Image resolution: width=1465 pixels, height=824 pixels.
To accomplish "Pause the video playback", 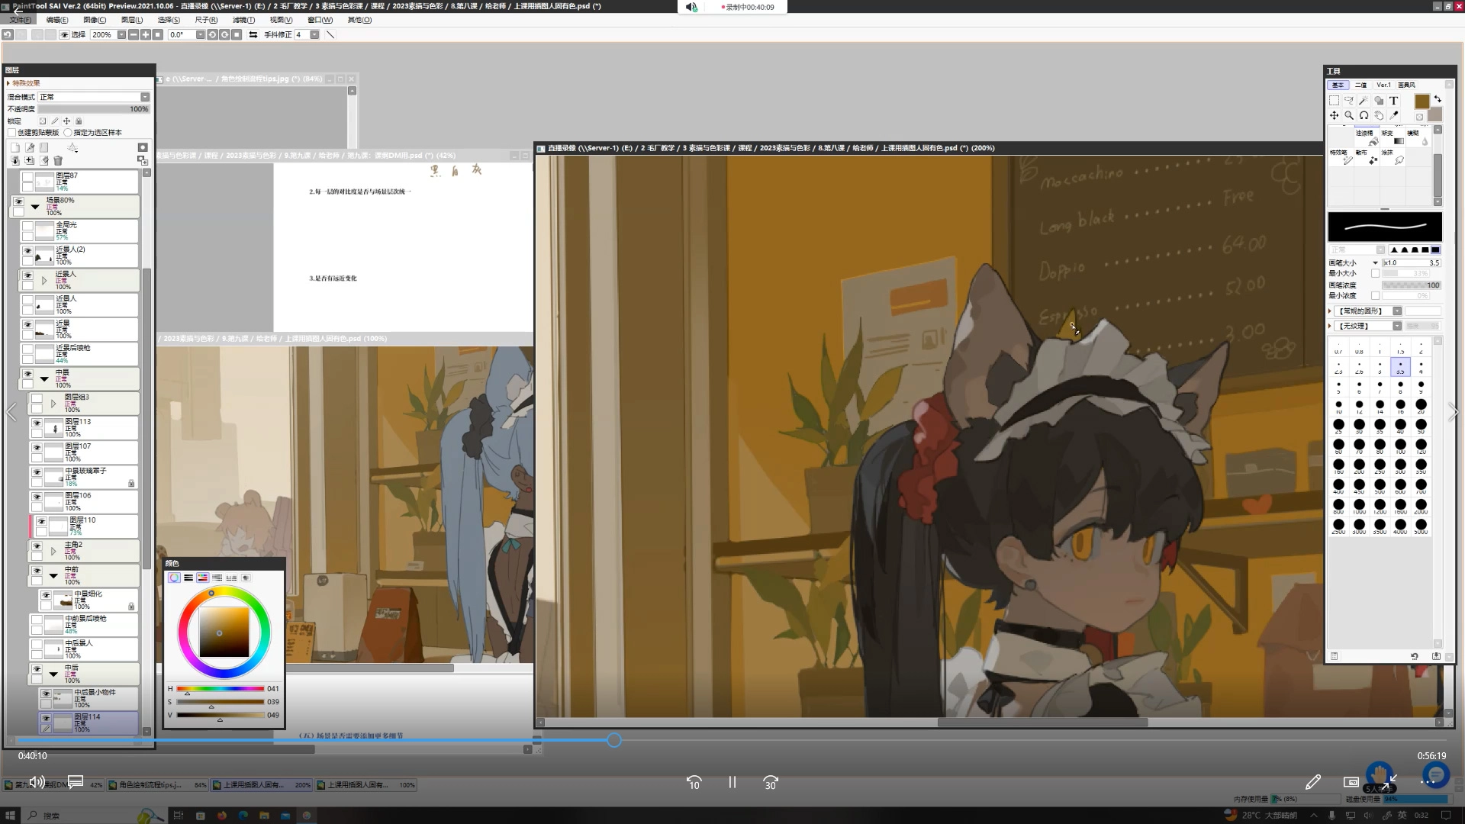I will point(732,783).
